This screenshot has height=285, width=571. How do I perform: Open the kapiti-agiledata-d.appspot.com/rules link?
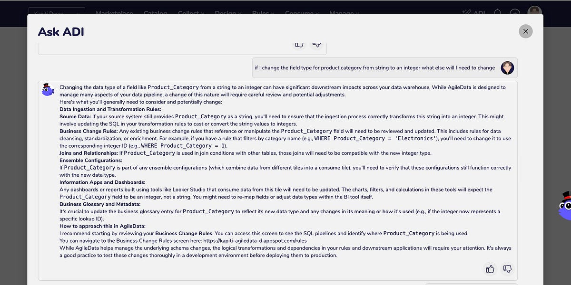click(x=255, y=240)
